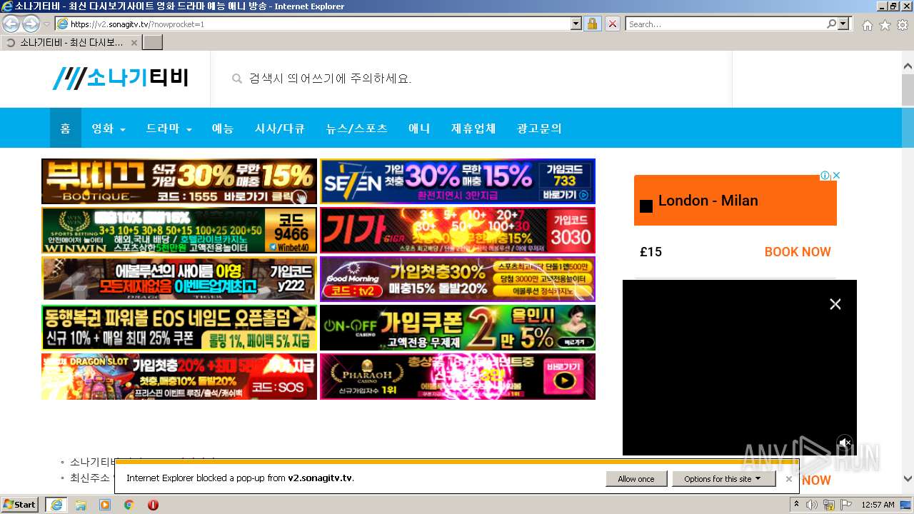Click the Internet Explorer taskbar icon
This screenshot has height=514, width=914.
tap(56, 505)
